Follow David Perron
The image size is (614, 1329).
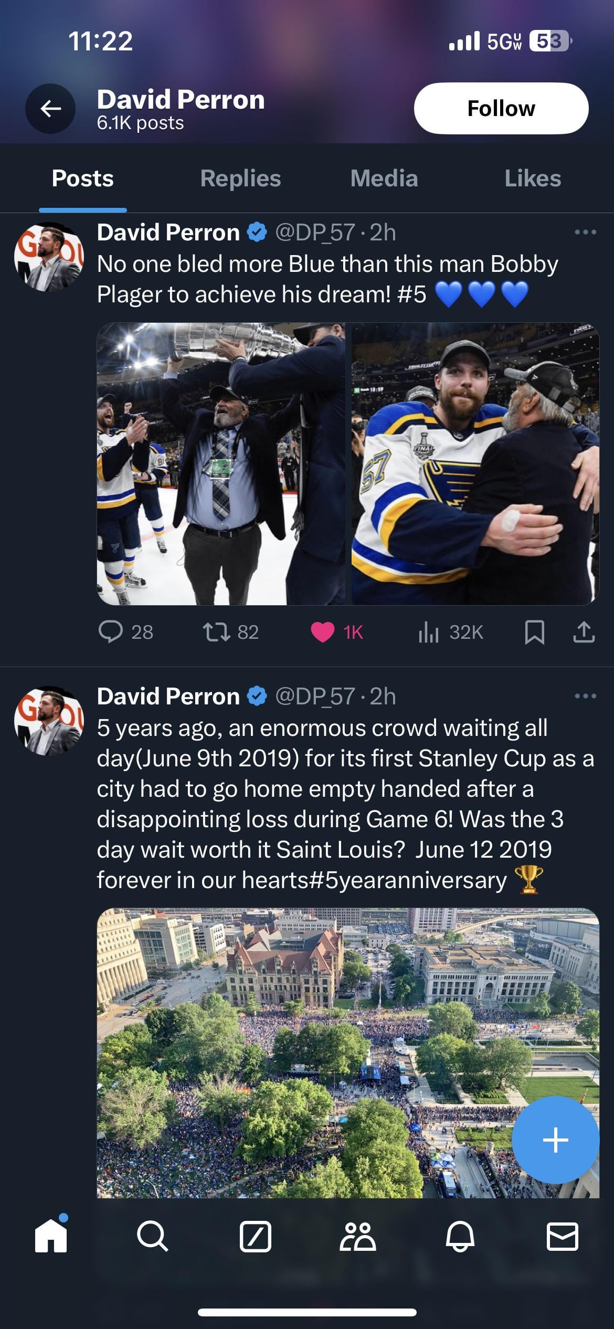coord(501,108)
